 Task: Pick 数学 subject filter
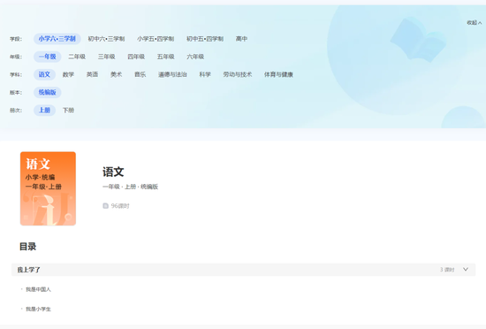[x=68, y=74]
